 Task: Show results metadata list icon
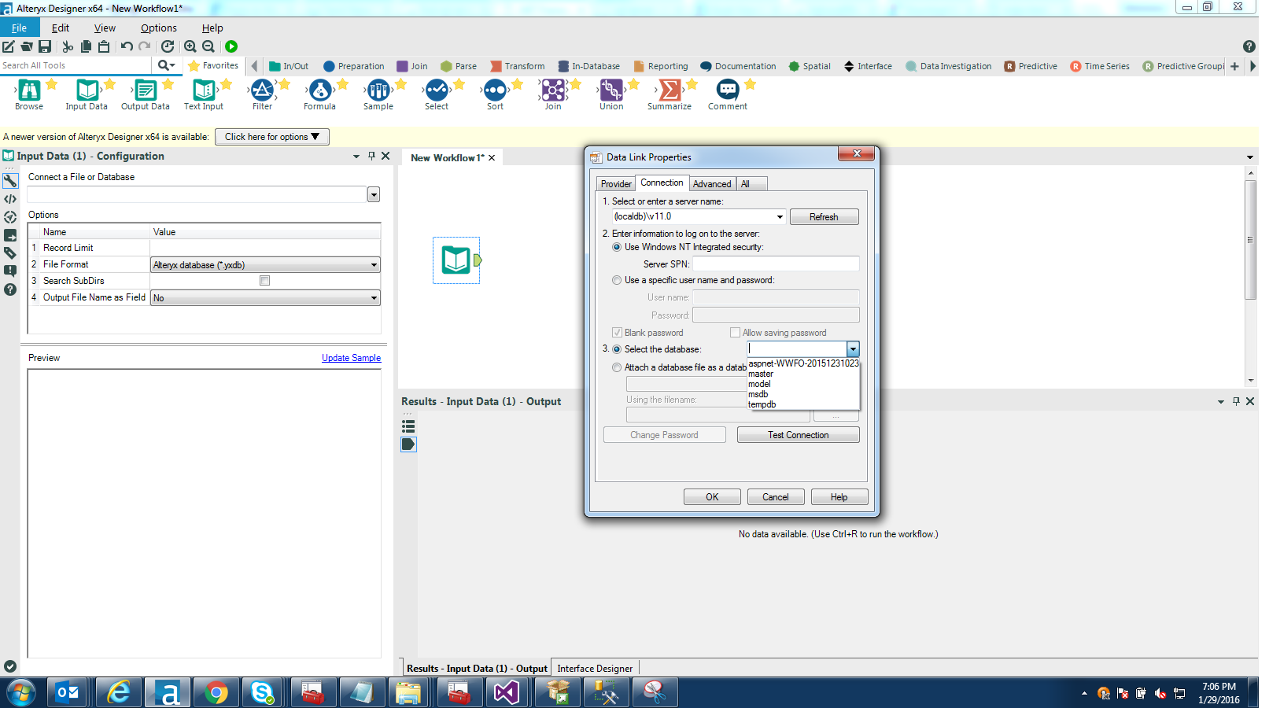pos(408,426)
